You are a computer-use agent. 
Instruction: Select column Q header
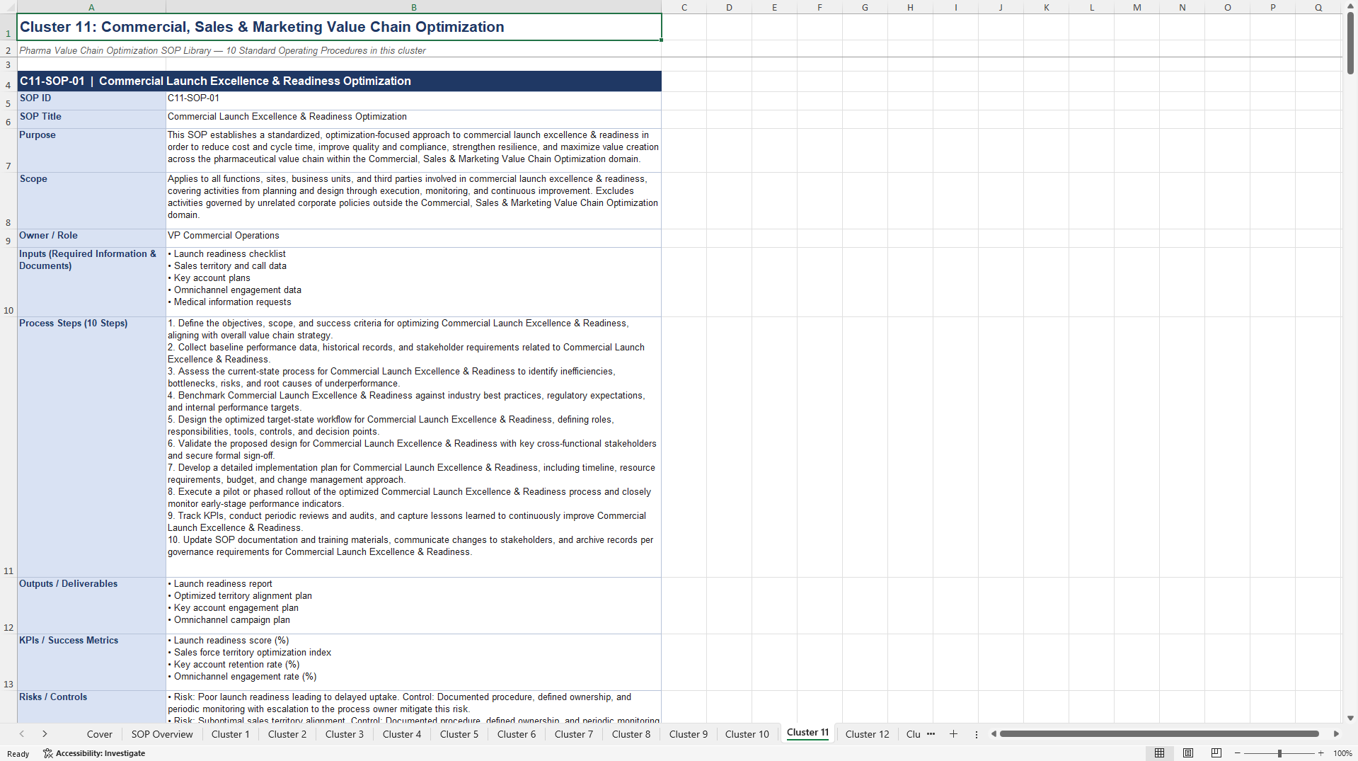pyautogui.click(x=1318, y=7)
